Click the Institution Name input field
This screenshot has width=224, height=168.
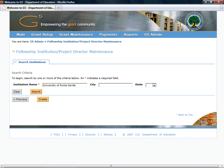click(x=65, y=85)
